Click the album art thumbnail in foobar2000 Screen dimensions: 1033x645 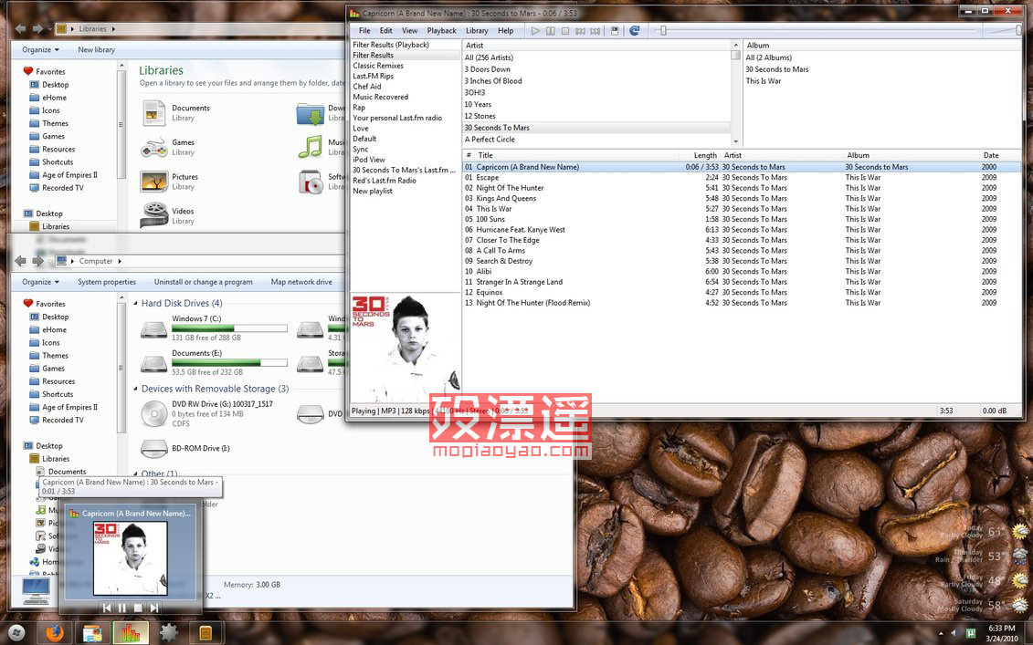click(x=406, y=348)
